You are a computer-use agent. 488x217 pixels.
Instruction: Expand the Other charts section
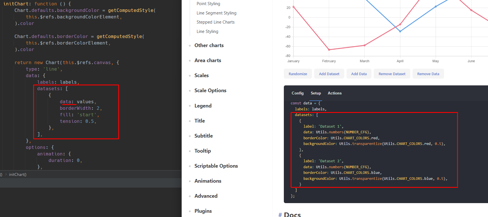click(209, 45)
